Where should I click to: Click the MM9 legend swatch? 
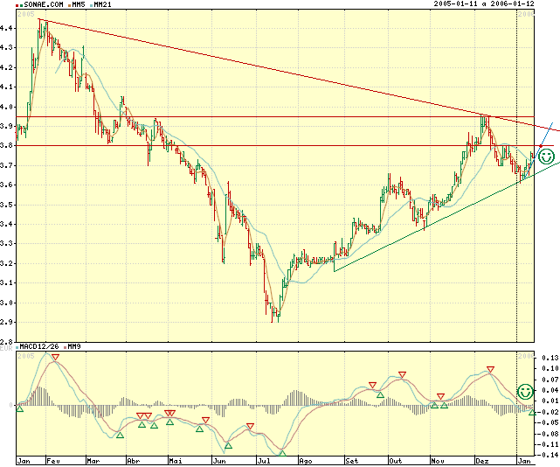pos(65,347)
